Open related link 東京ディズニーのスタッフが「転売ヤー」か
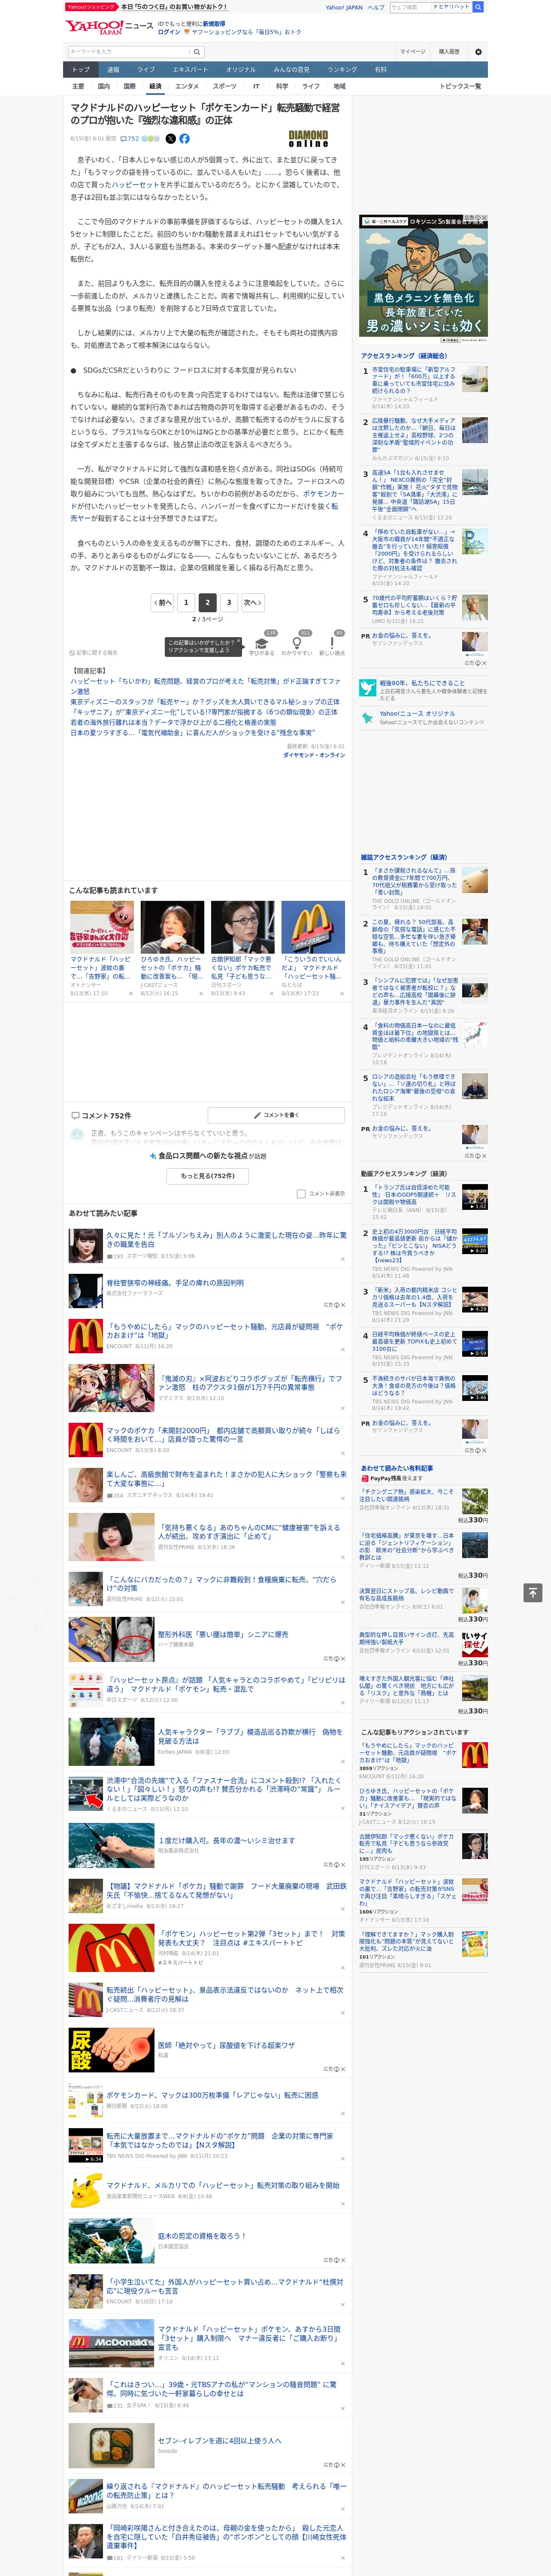The height and width of the screenshot is (2576, 551). (x=205, y=702)
